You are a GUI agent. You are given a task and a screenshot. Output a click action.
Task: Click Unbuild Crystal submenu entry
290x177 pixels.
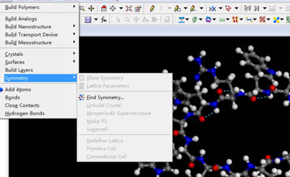pyautogui.click(x=125, y=105)
